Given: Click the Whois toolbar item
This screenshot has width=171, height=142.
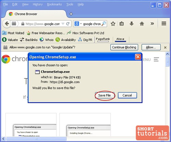Looking at the screenshot, I should pos(47,40).
